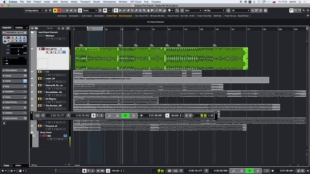
Task: Click the tempo value field on floating transport
Action: coord(174,116)
